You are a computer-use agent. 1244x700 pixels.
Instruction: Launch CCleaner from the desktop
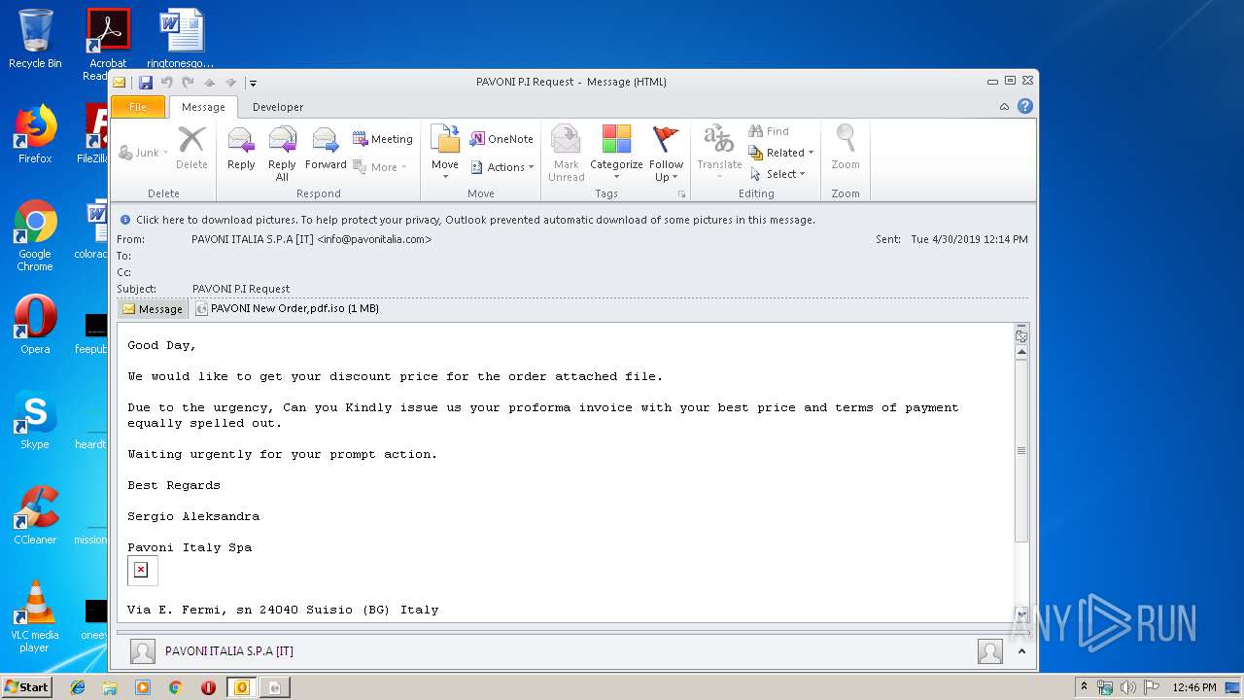35,515
